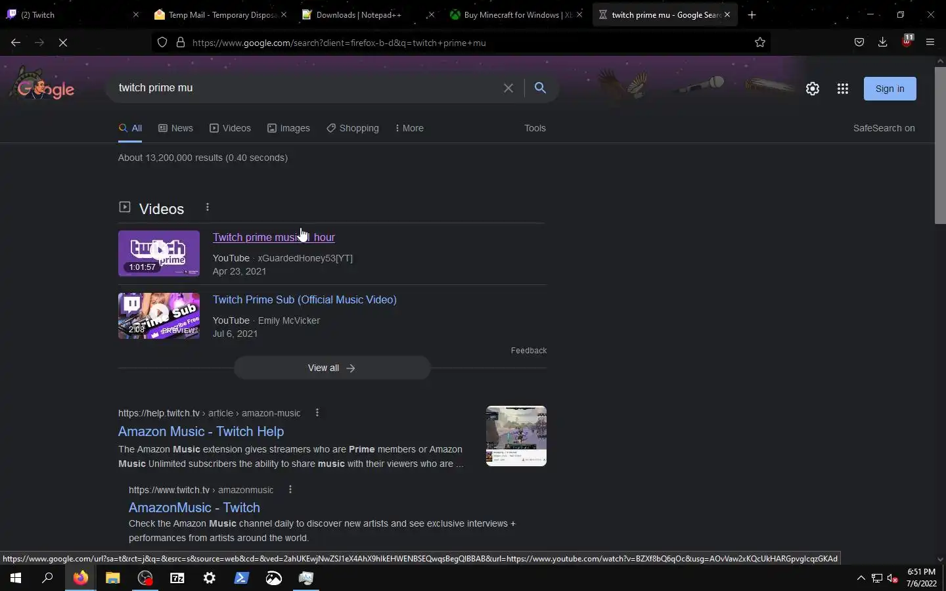Show hidden system tray icons
This screenshot has height=591, width=946.
[x=861, y=578]
